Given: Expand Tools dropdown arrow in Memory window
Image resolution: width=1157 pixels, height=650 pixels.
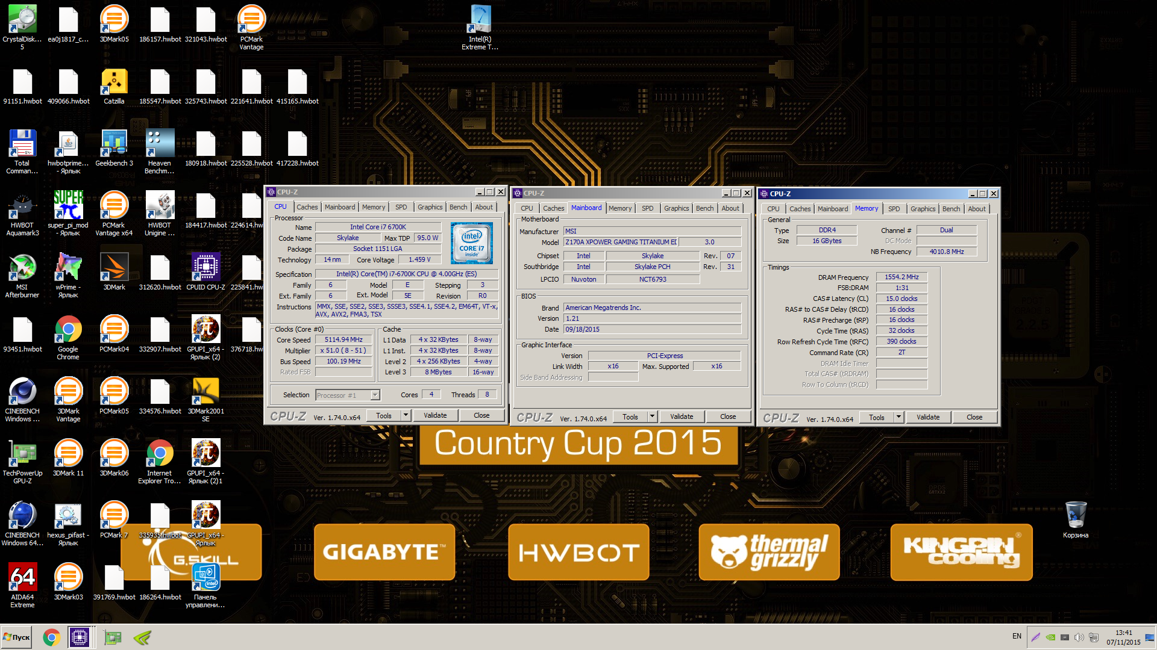Looking at the screenshot, I should click(898, 417).
